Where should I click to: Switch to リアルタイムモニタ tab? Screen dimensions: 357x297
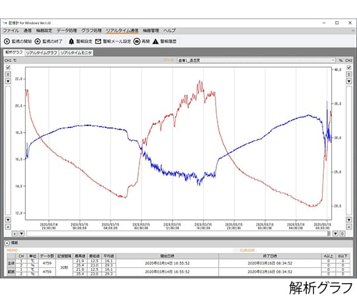tap(76, 53)
